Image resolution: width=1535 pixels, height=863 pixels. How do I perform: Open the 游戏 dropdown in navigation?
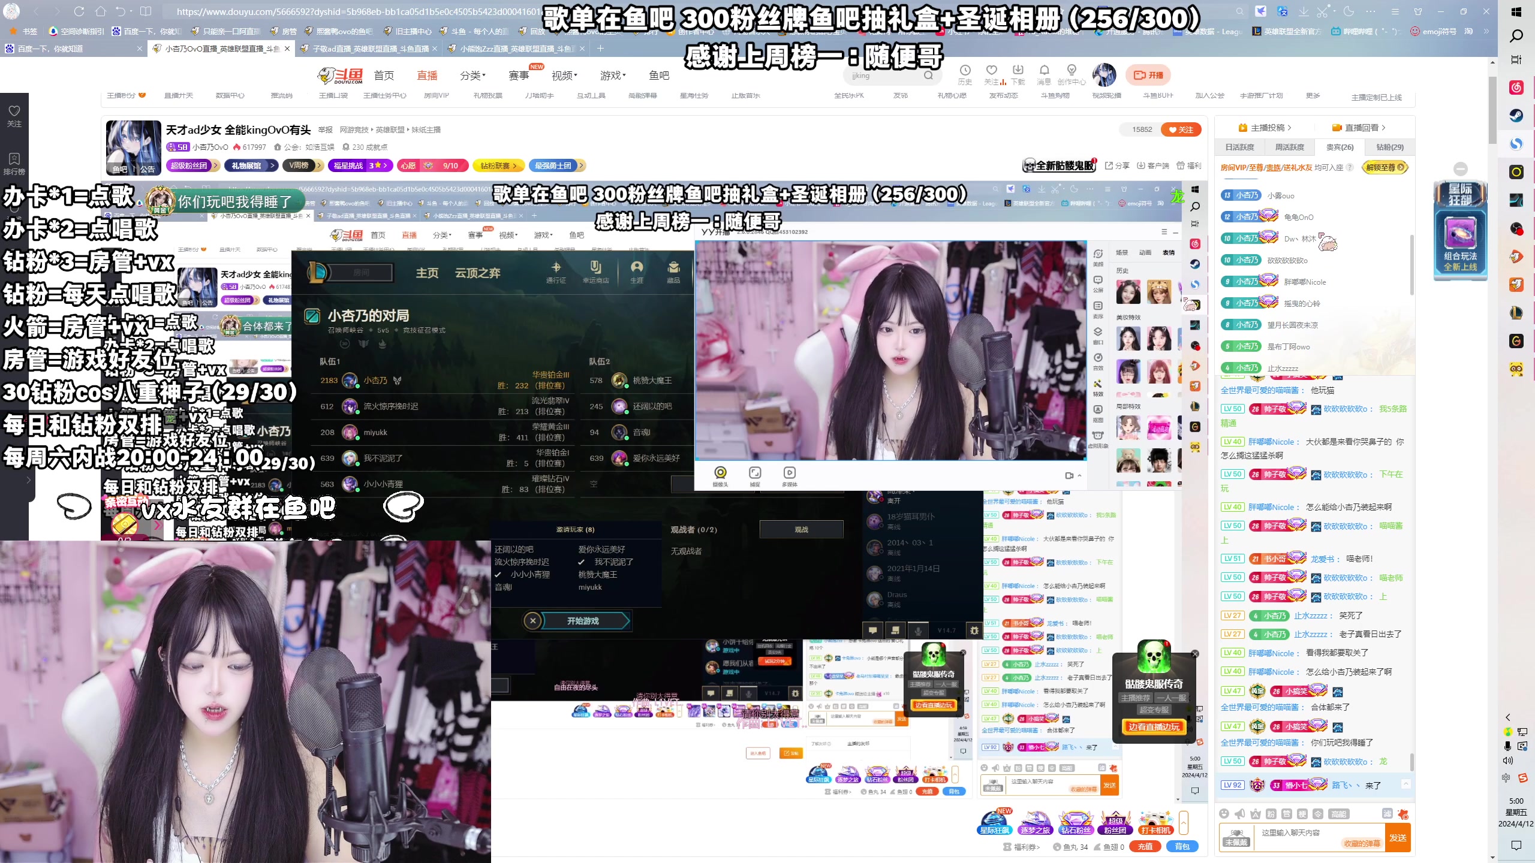coord(613,76)
